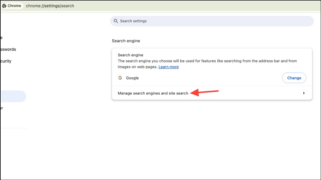This screenshot has width=321, height=180.
Task: Click the Chrome logo icon in address bar
Action: pyautogui.click(x=4, y=6)
